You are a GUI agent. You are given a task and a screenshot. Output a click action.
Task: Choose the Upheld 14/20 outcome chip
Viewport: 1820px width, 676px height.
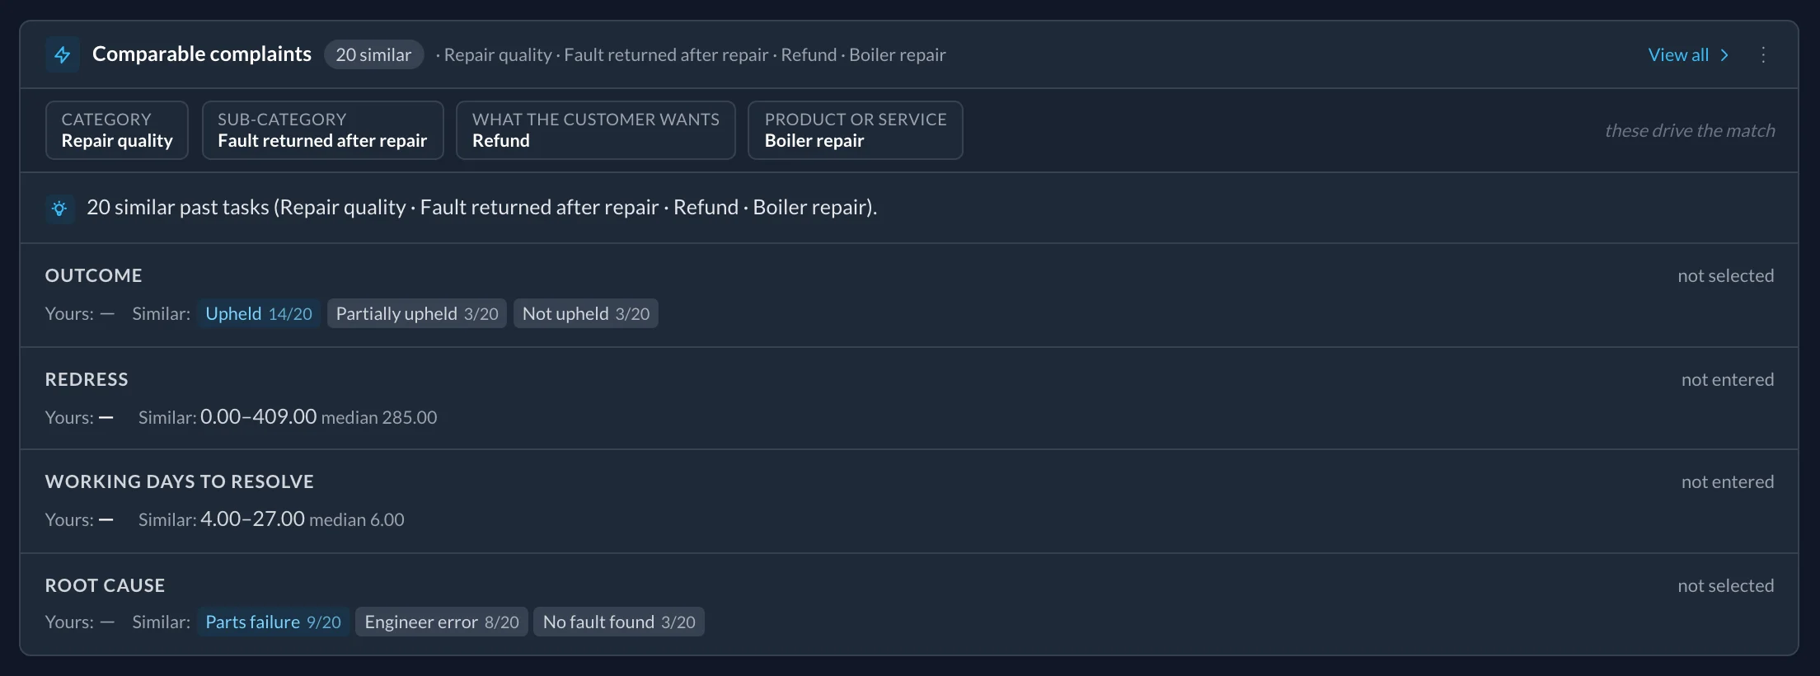click(258, 313)
